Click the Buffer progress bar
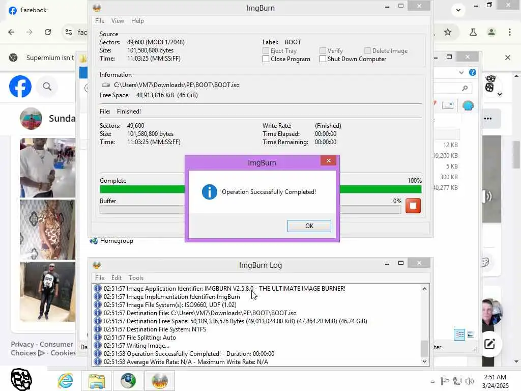This screenshot has height=391, width=521. click(x=250, y=209)
